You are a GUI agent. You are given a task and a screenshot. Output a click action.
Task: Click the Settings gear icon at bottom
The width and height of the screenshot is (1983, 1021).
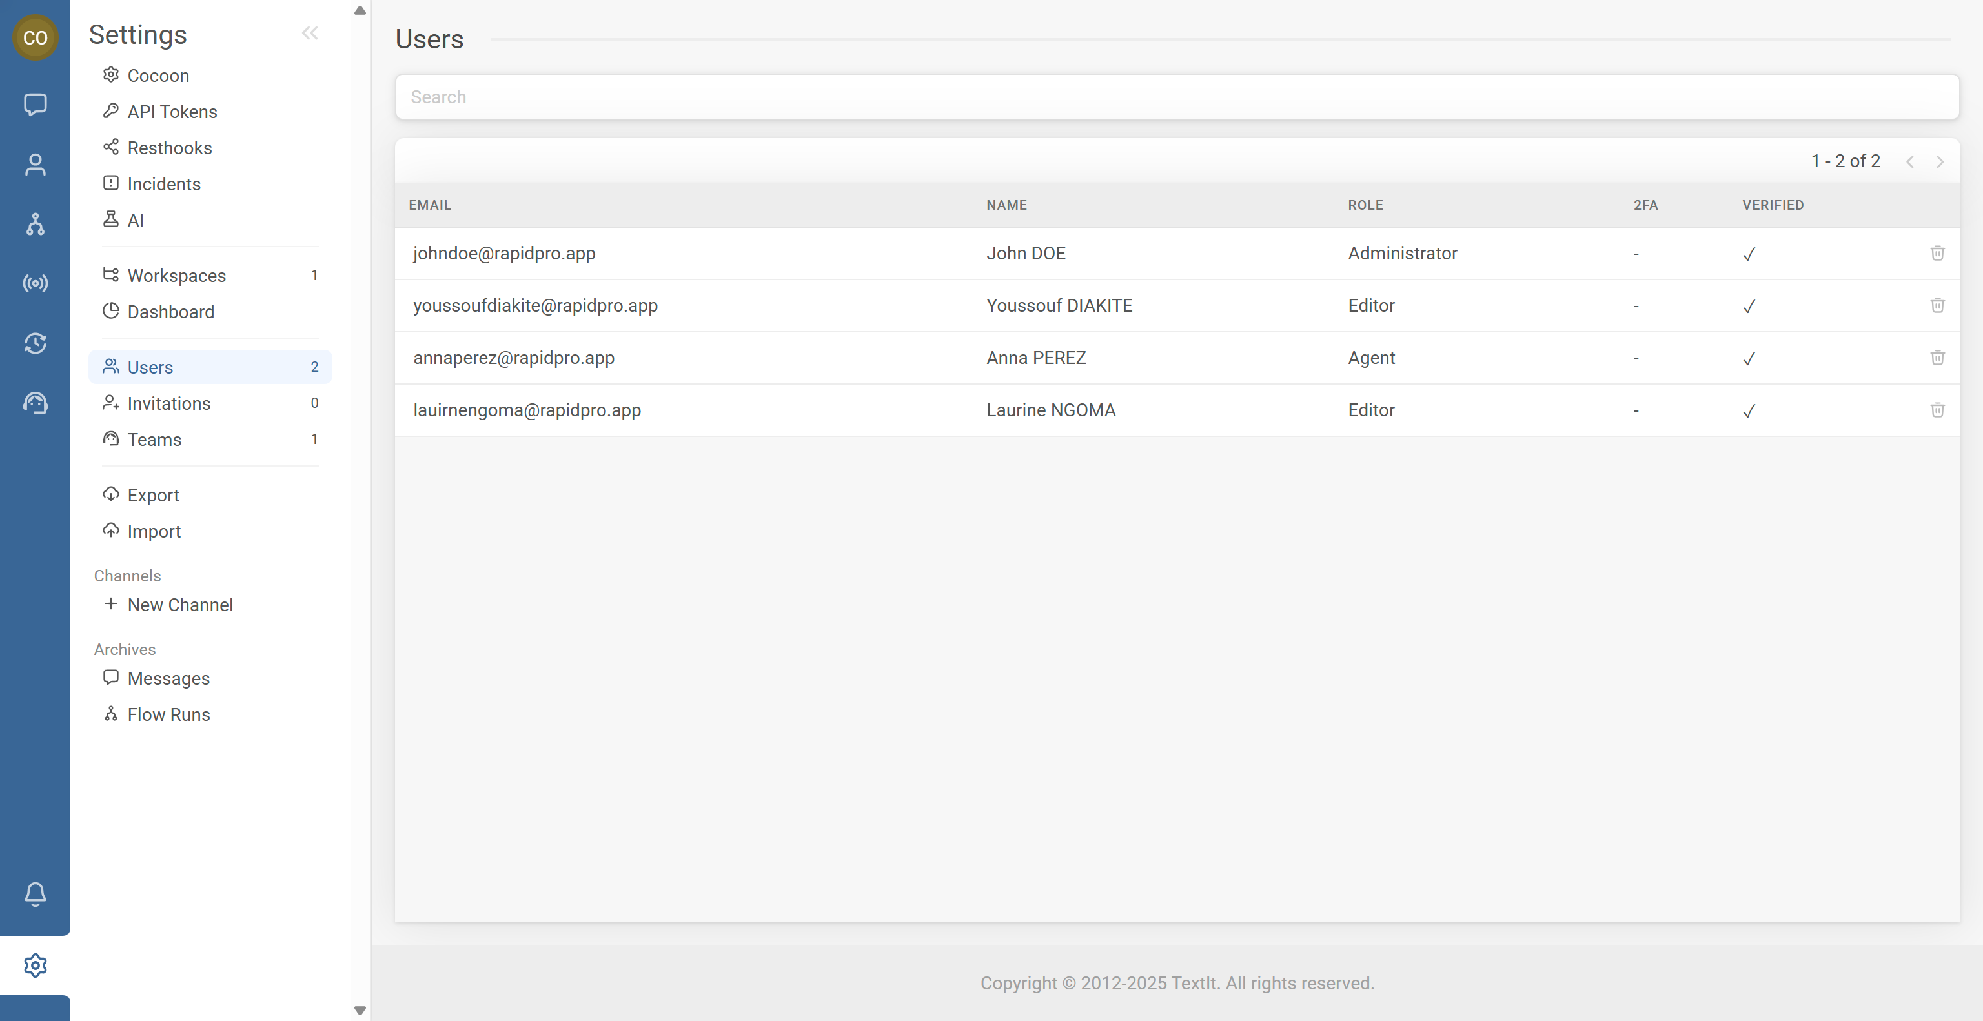click(36, 965)
